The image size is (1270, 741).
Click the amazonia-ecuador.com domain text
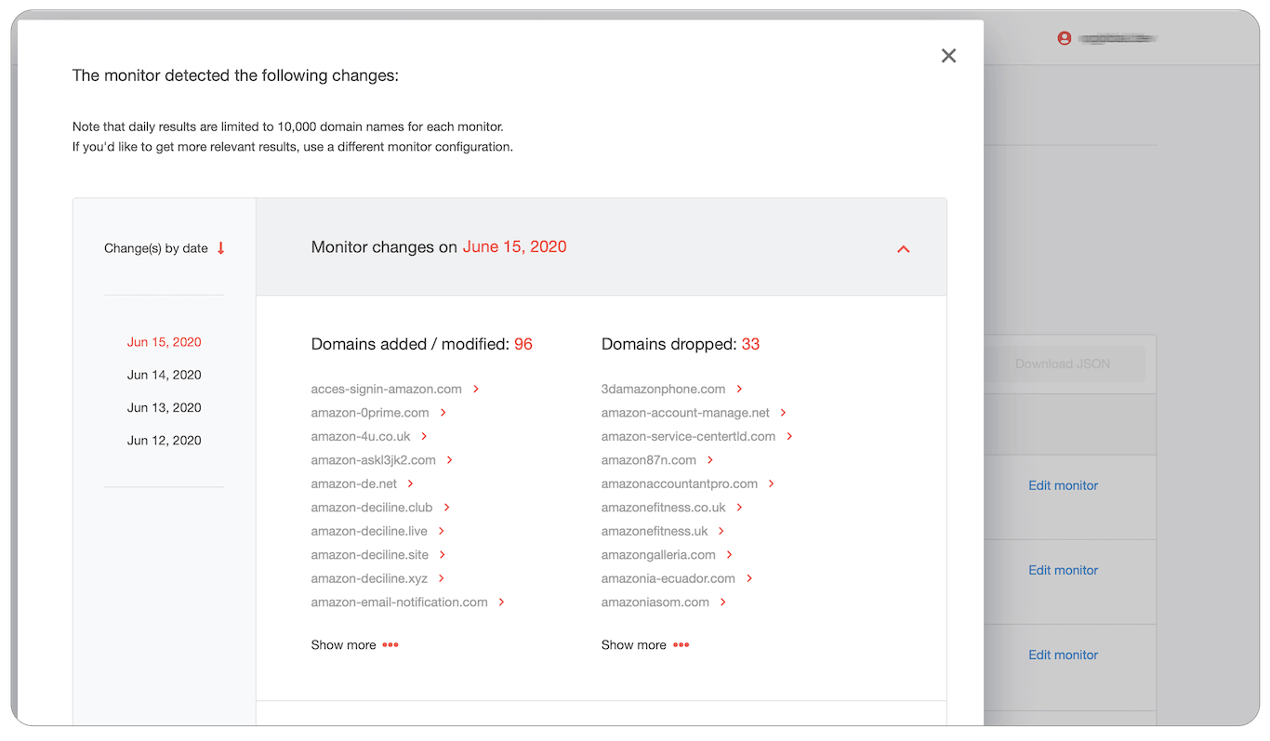pyautogui.click(x=668, y=578)
